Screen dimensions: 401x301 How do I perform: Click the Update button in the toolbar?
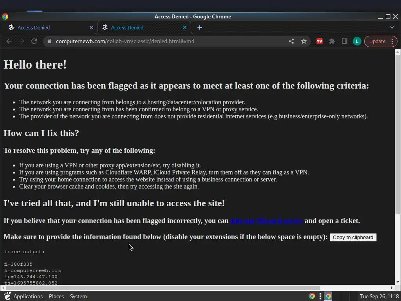[377, 41]
